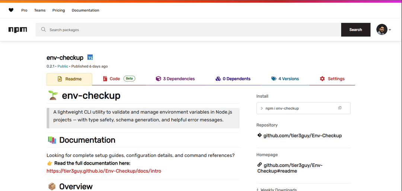Open Pricing in top navigation
Viewport: 402px width, 191px height.
pyautogui.click(x=59, y=10)
